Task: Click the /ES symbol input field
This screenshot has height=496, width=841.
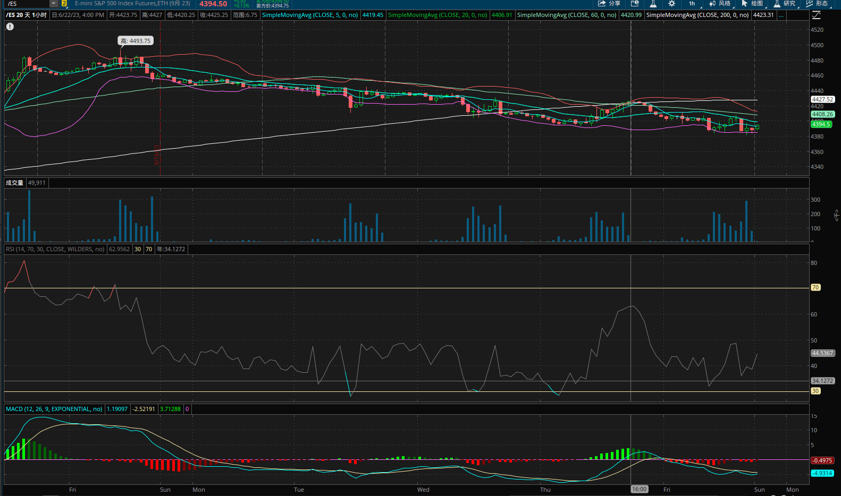Action: [x=27, y=4]
